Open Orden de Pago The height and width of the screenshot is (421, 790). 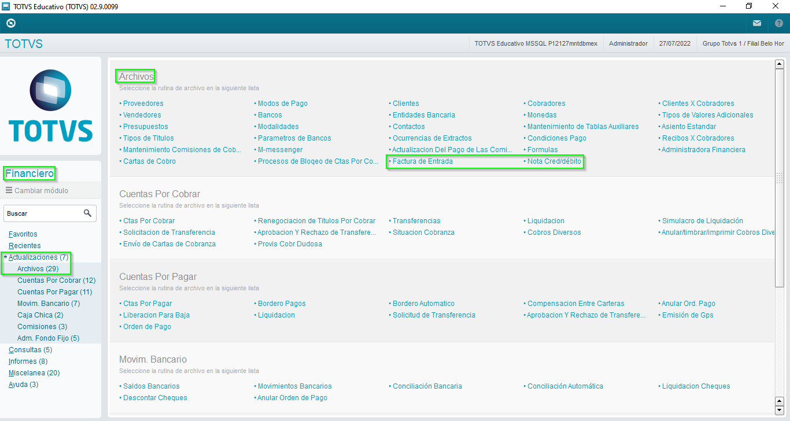tap(147, 327)
